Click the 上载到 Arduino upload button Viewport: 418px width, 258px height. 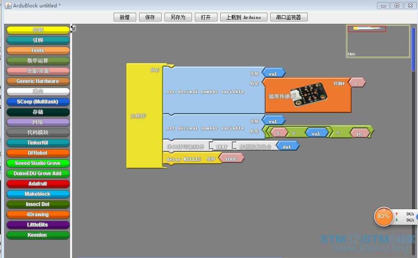coord(244,17)
